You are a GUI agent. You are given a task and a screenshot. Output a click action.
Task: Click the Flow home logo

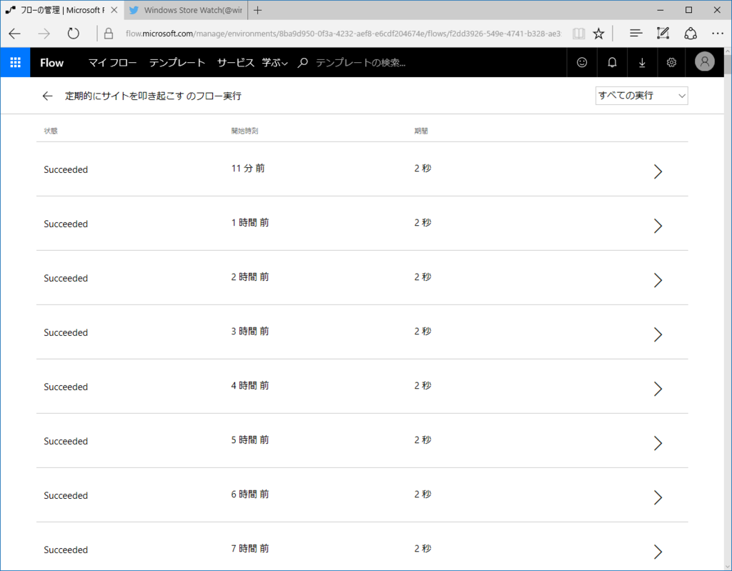pyautogui.click(x=51, y=63)
